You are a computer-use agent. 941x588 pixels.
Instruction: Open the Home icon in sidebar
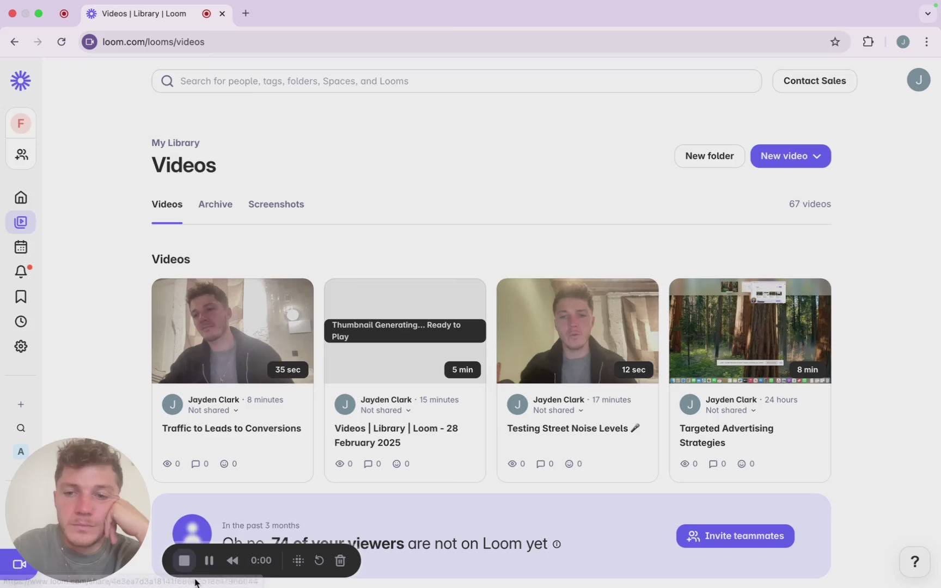tap(21, 197)
